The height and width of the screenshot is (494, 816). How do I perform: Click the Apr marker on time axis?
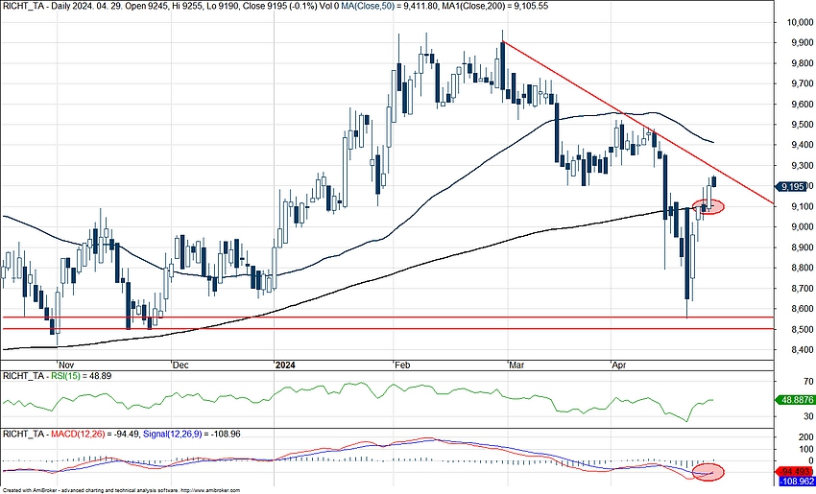coord(618,365)
